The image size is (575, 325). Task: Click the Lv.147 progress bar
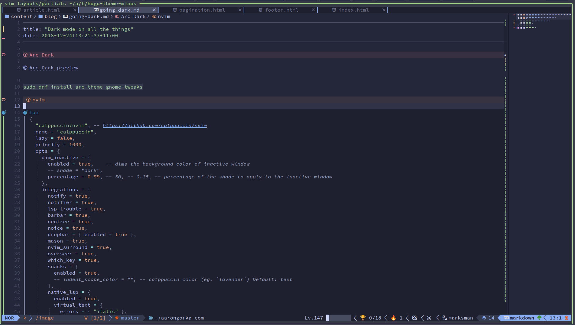click(338, 318)
